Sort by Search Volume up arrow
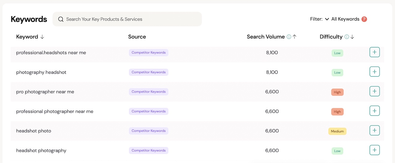 [x=294, y=37]
